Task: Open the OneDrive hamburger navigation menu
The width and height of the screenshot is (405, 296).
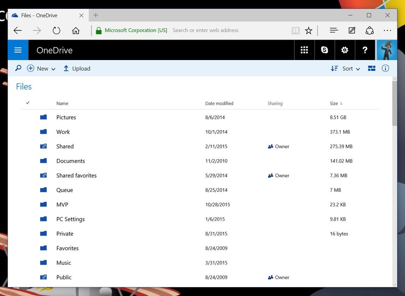Action: (x=18, y=50)
